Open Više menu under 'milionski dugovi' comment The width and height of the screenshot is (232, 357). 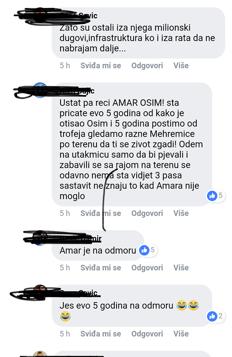(x=181, y=65)
